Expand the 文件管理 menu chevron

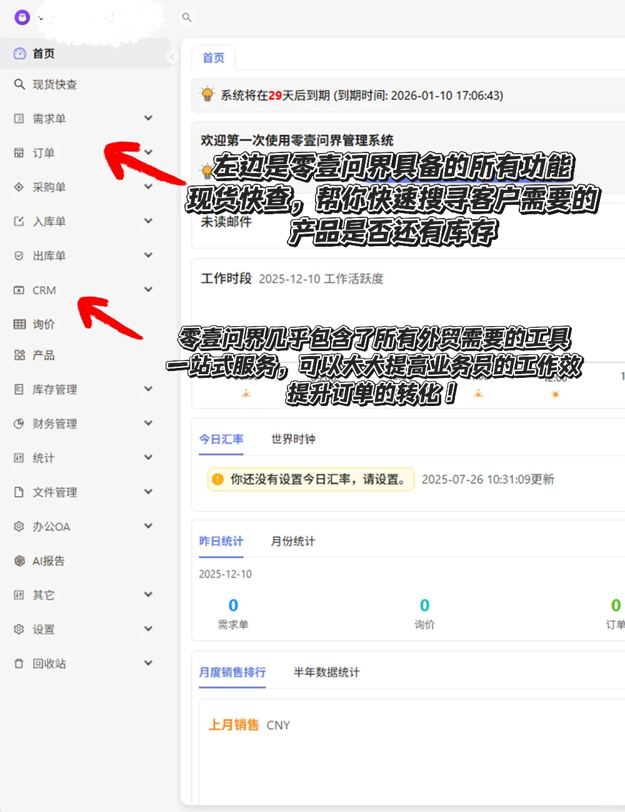pyautogui.click(x=148, y=492)
